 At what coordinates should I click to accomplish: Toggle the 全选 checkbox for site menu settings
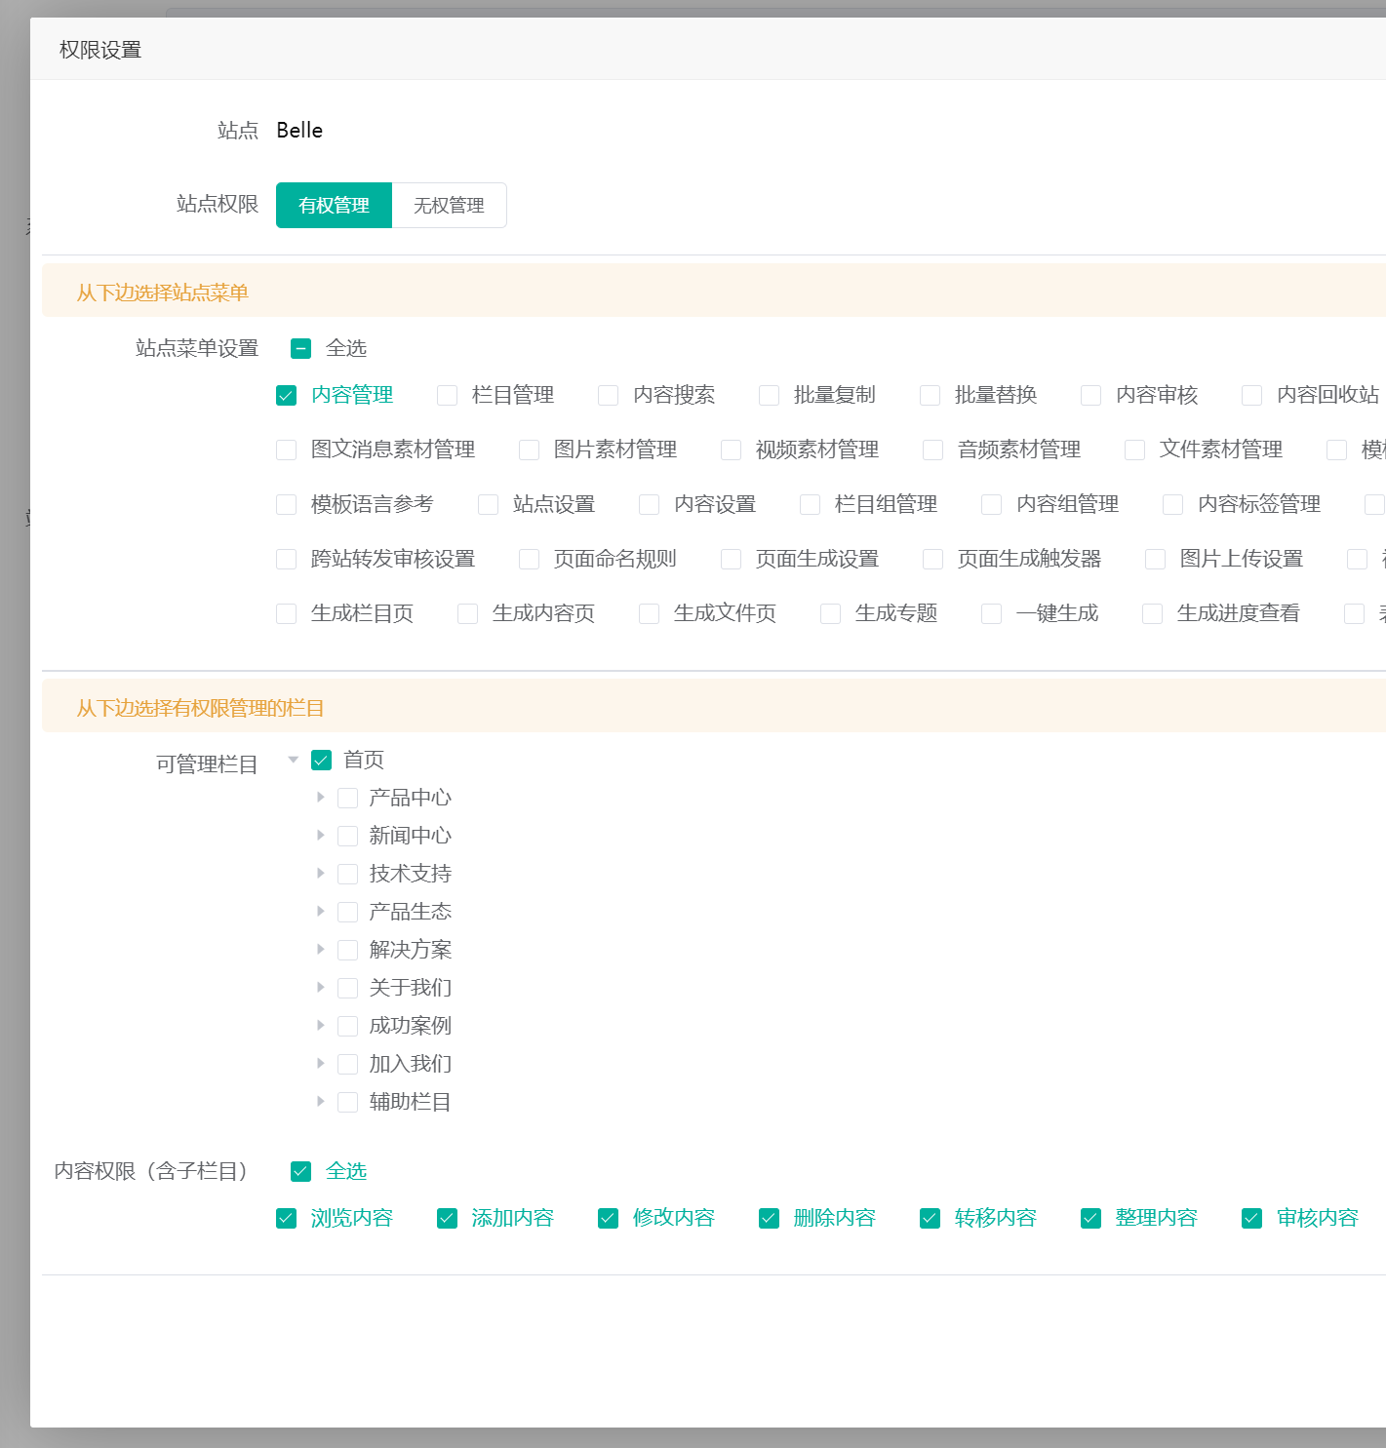click(x=300, y=348)
